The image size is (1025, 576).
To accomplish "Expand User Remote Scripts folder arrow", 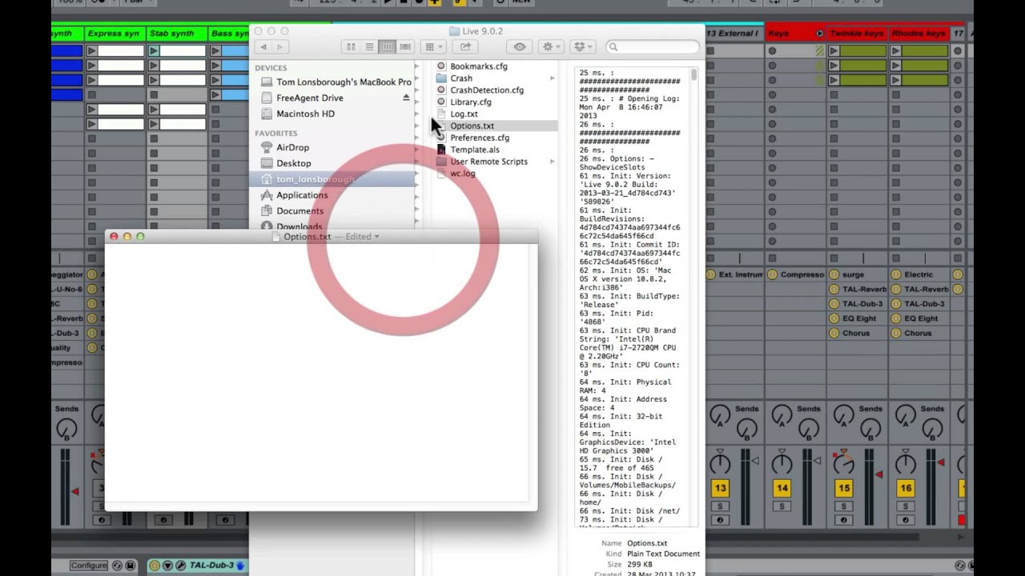I will pos(552,162).
